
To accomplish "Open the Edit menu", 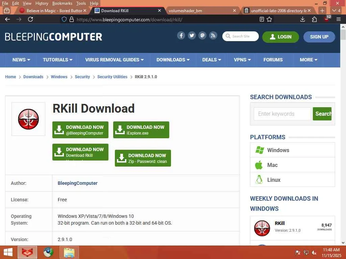I will tap(15, 3).
